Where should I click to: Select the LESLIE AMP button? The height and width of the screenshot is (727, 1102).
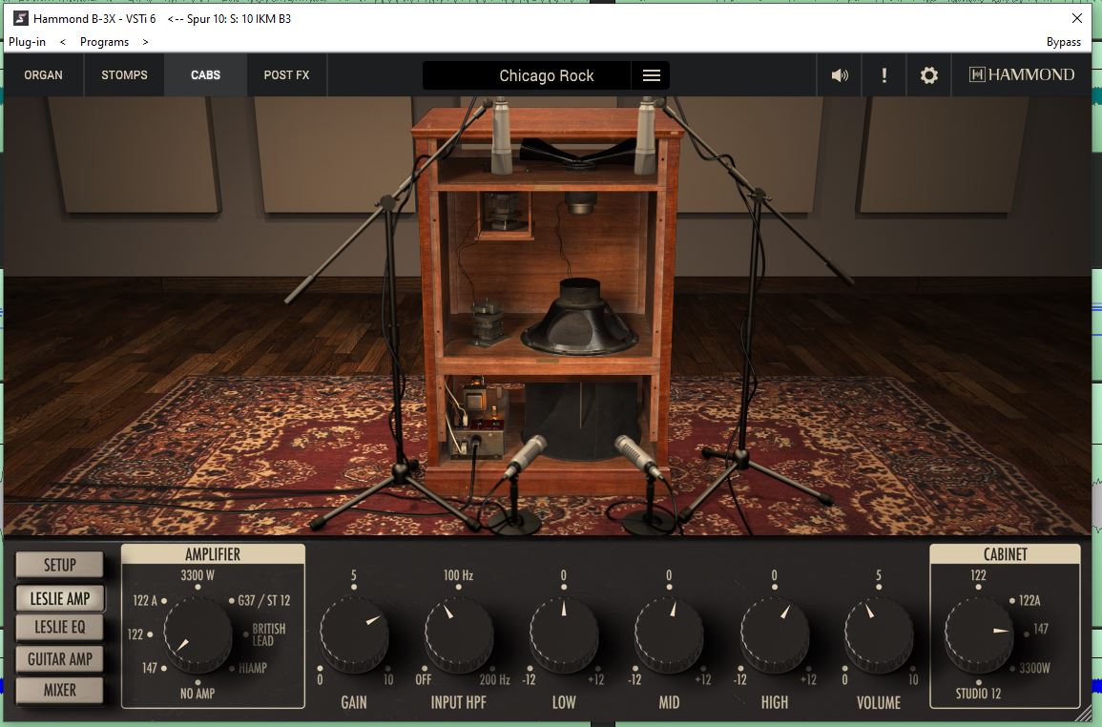pyautogui.click(x=60, y=598)
